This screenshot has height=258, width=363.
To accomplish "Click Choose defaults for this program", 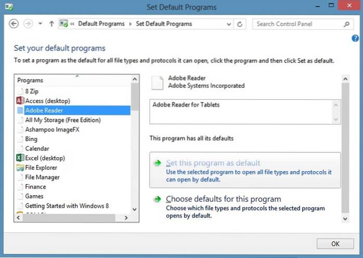I will pyautogui.click(x=223, y=199).
